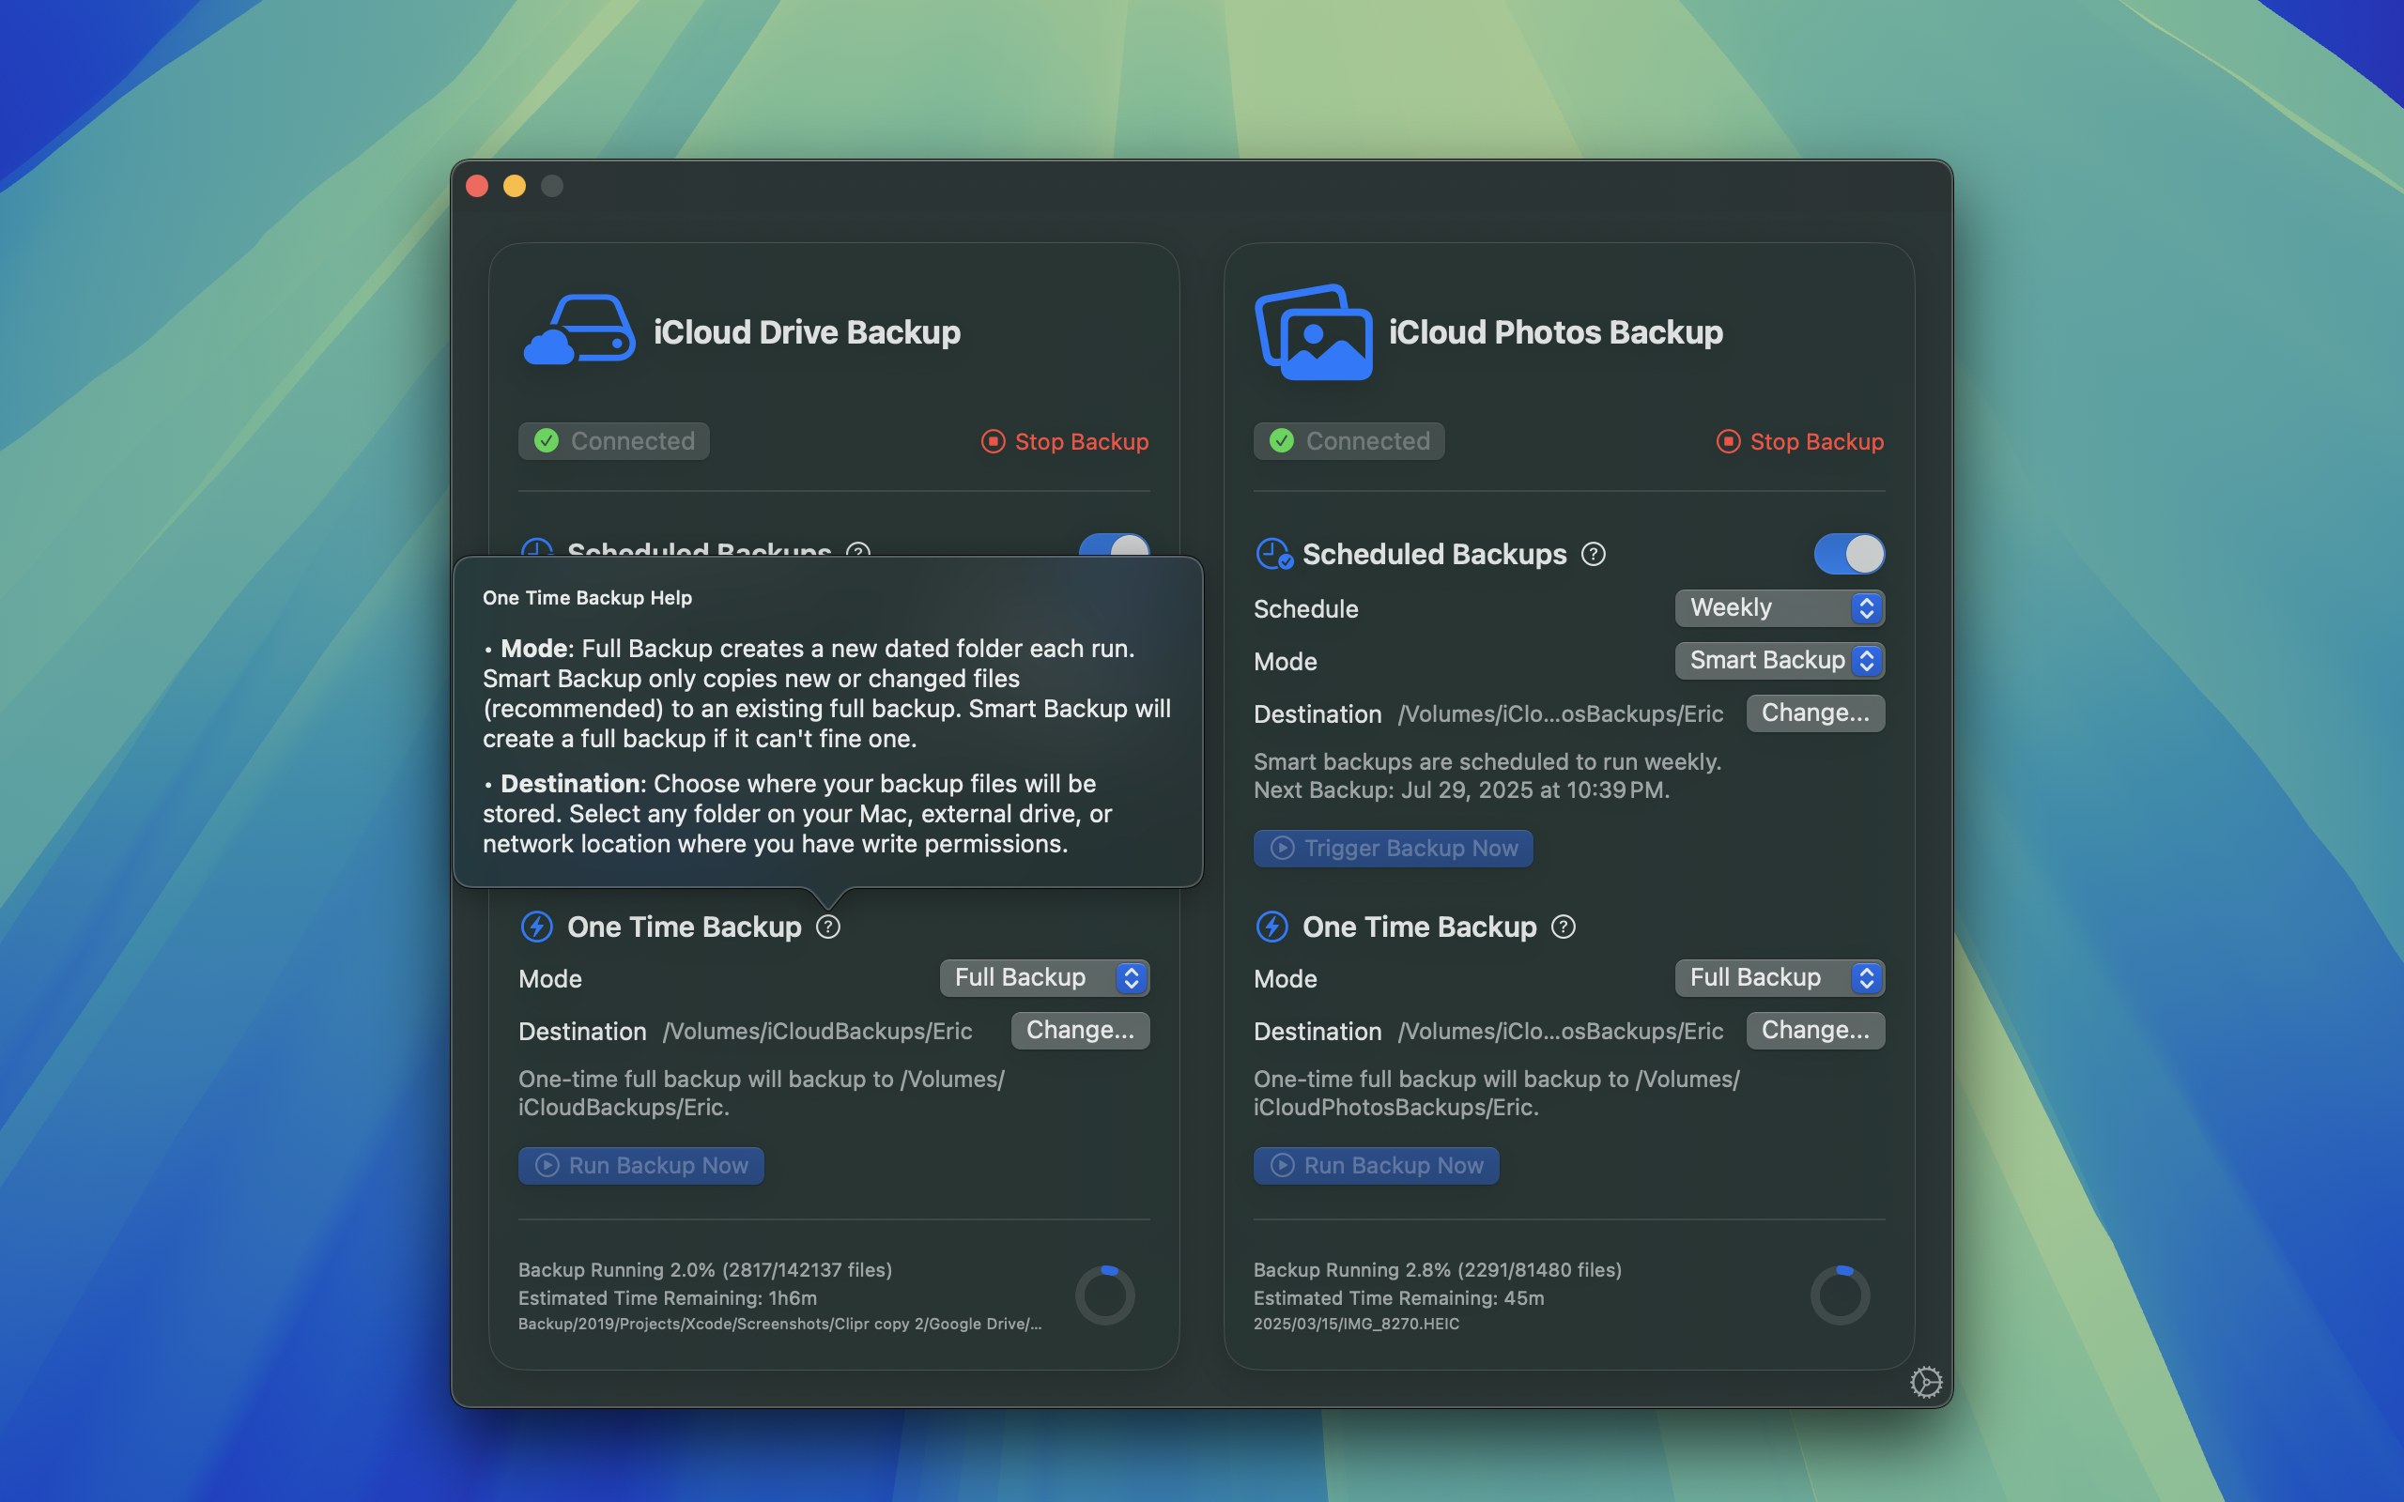Open help for Photos Scheduled Backups
This screenshot has height=1502, width=2404.
point(1594,554)
